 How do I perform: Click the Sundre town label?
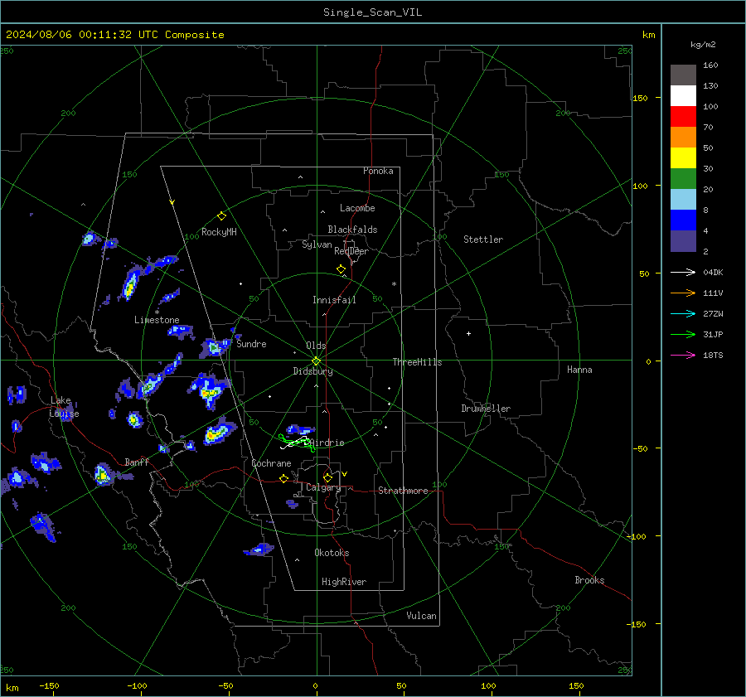[251, 344]
